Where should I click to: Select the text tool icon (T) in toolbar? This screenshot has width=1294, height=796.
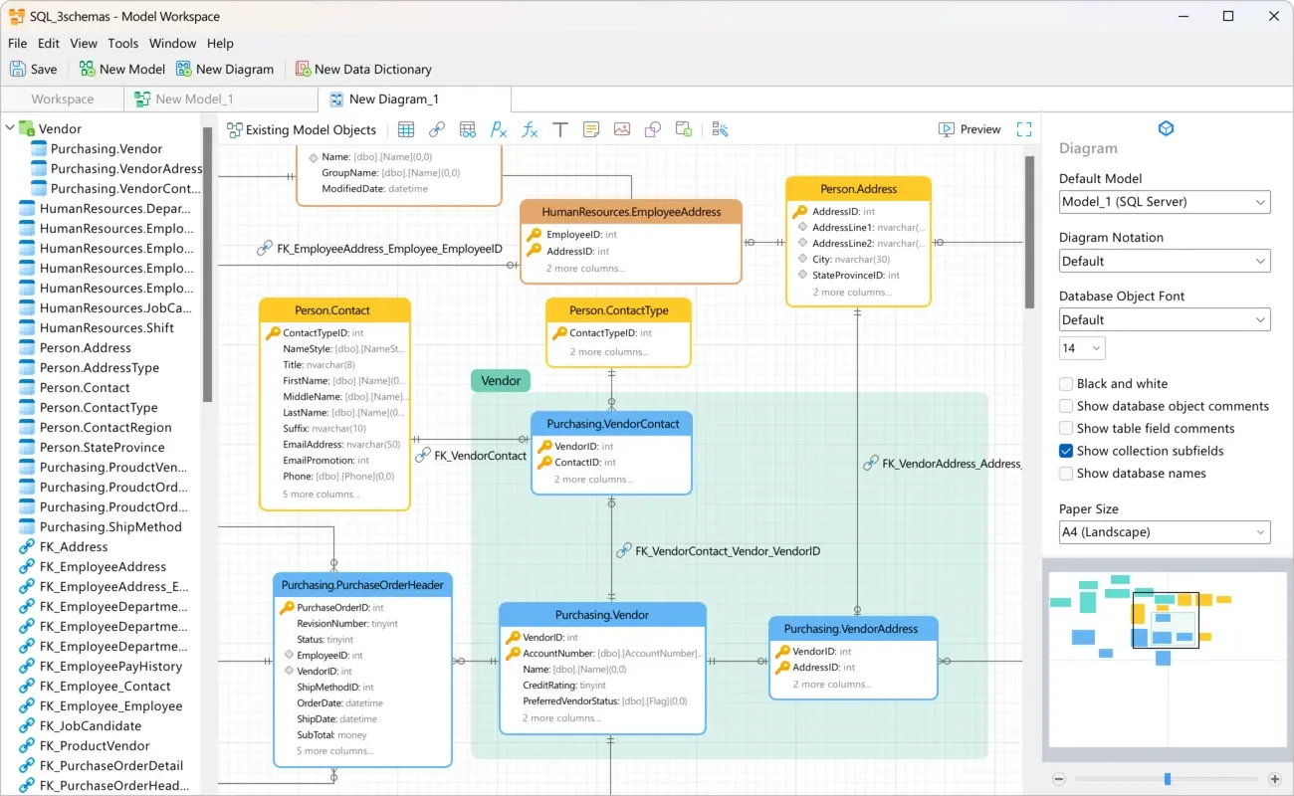coord(559,129)
